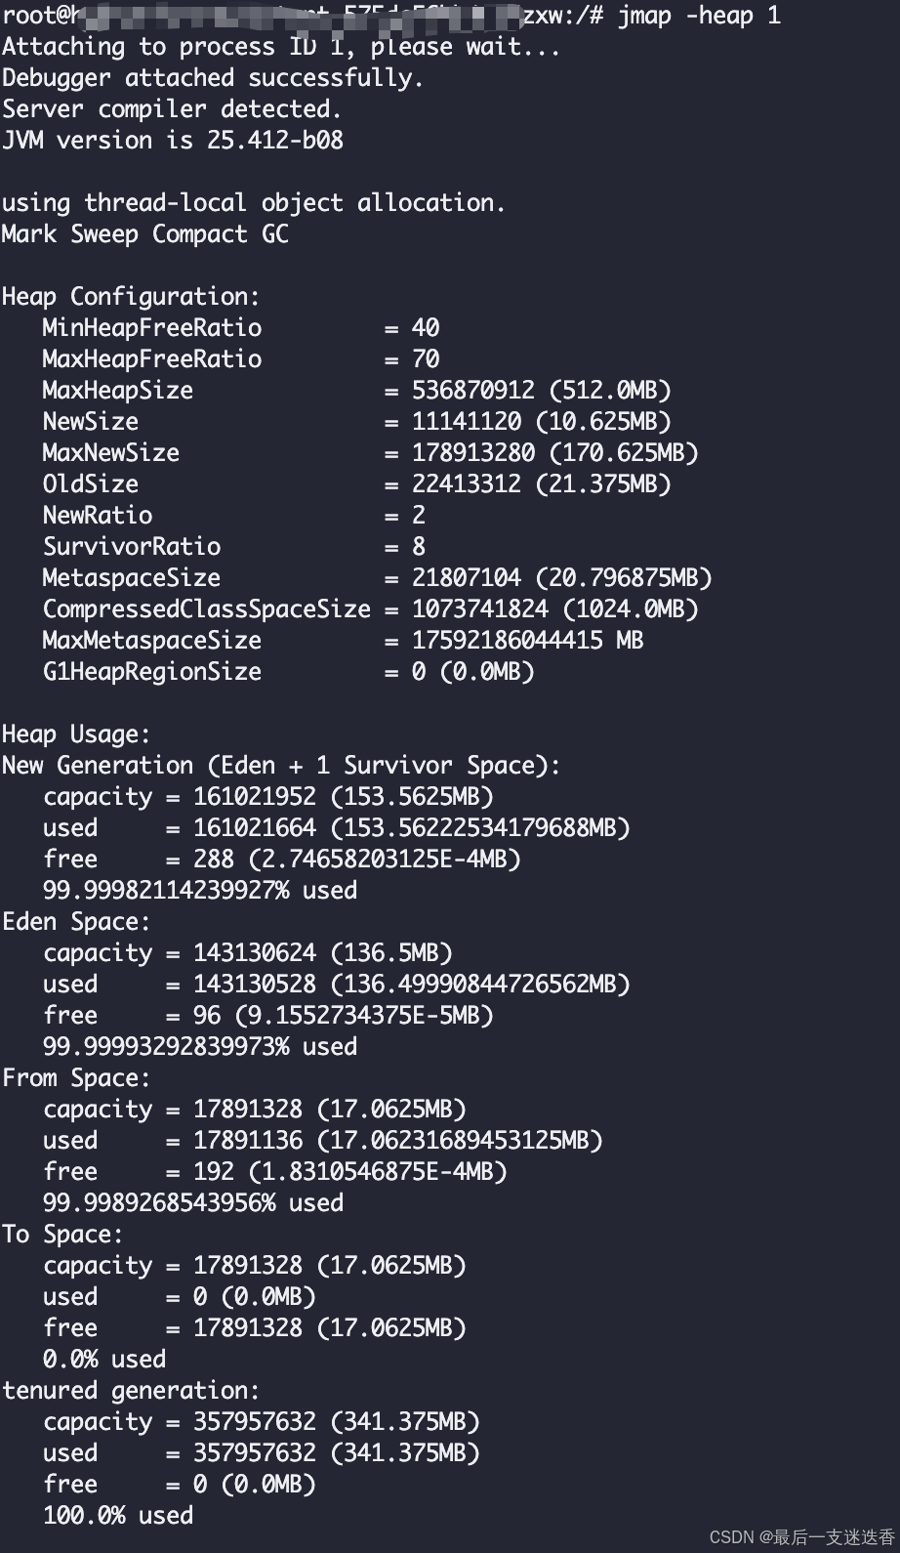Viewport: 900px width, 1553px height.
Task: Select the NewRatio value line
Action: coord(234,516)
